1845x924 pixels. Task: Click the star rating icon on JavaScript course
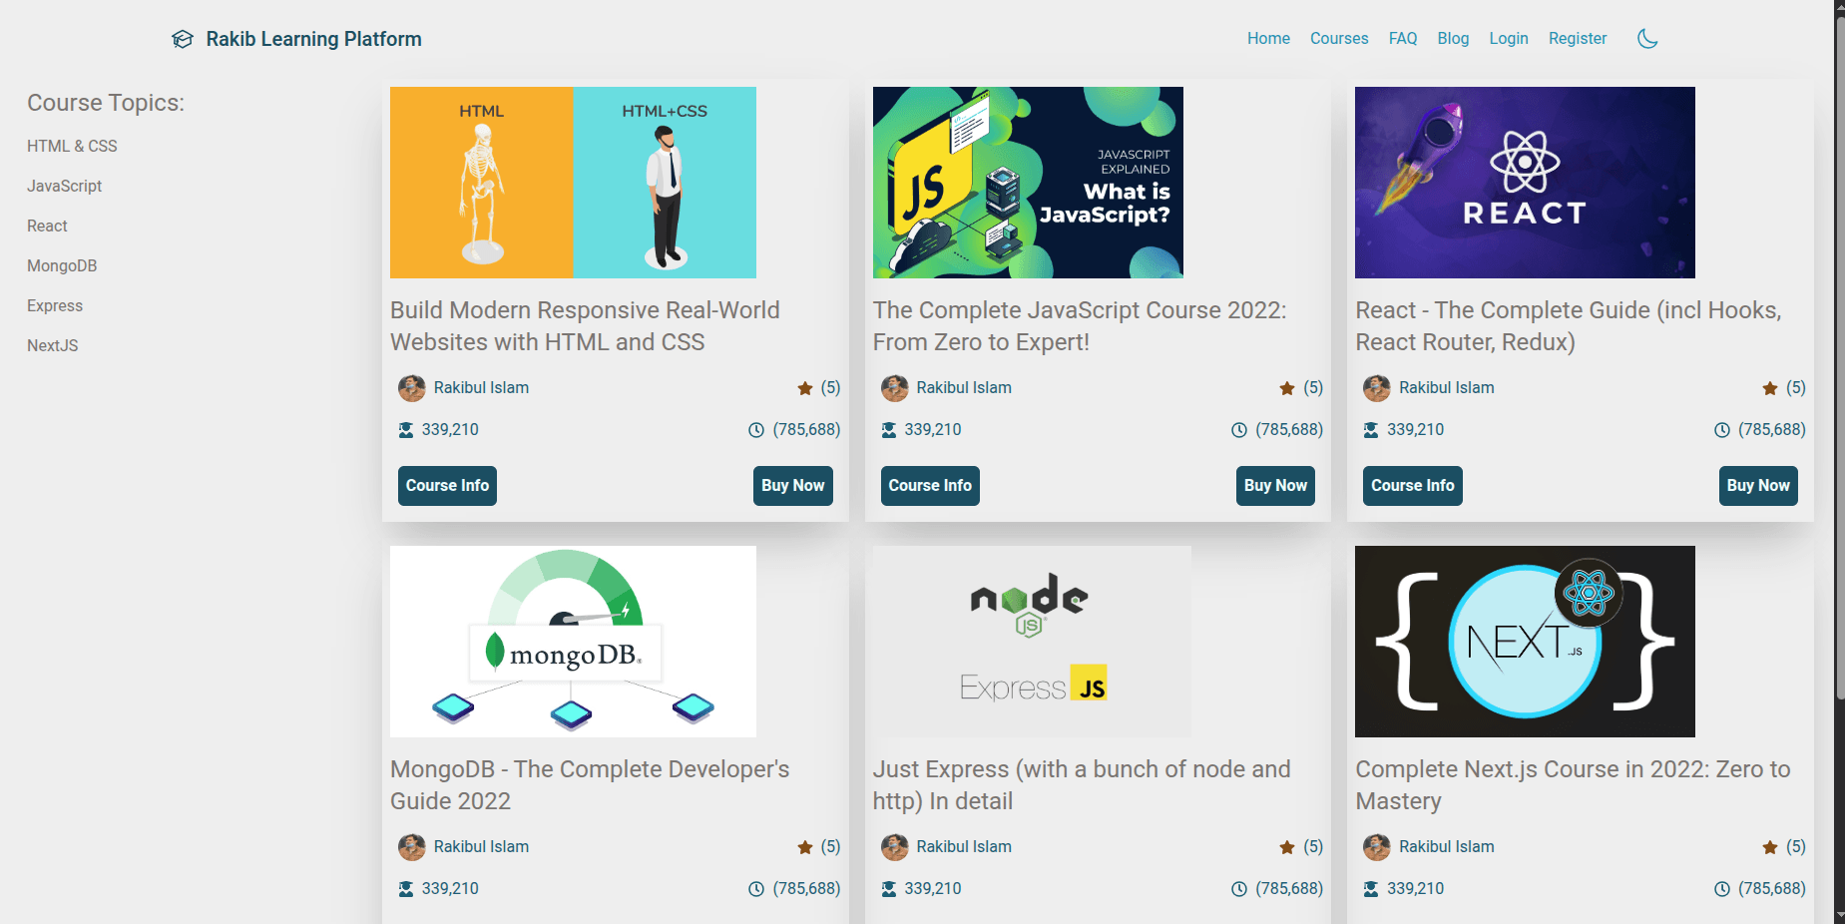point(1285,388)
